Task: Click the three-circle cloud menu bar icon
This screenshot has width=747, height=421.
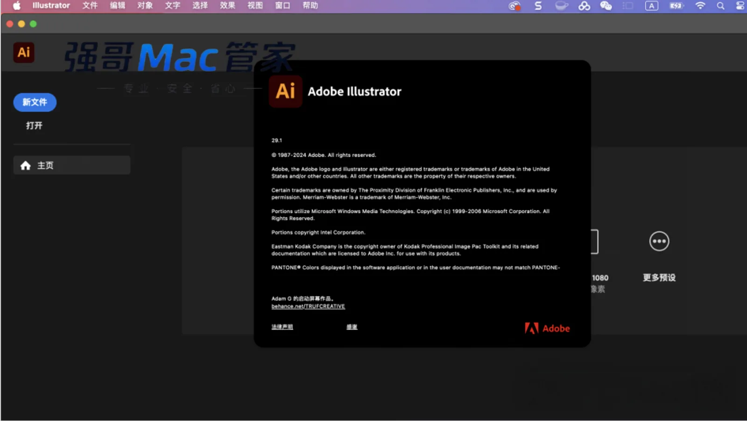Action: coord(584,6)
